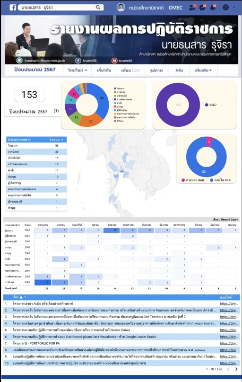Click the pink donut segment labeled 3
The image size is (242, 382).
[x=209, y=142]
